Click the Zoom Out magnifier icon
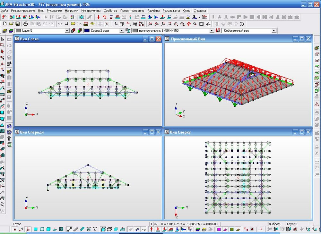This screenshot has width=321, height=234. coord(182,24)
